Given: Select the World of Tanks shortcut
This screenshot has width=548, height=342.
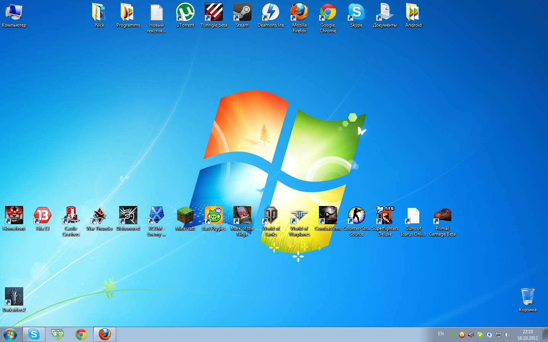Looking at the screenshot, I should (x=271, y=221).
